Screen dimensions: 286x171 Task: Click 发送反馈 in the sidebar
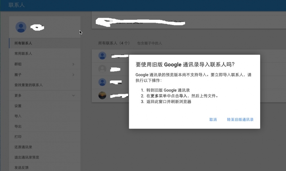point(45,167)
